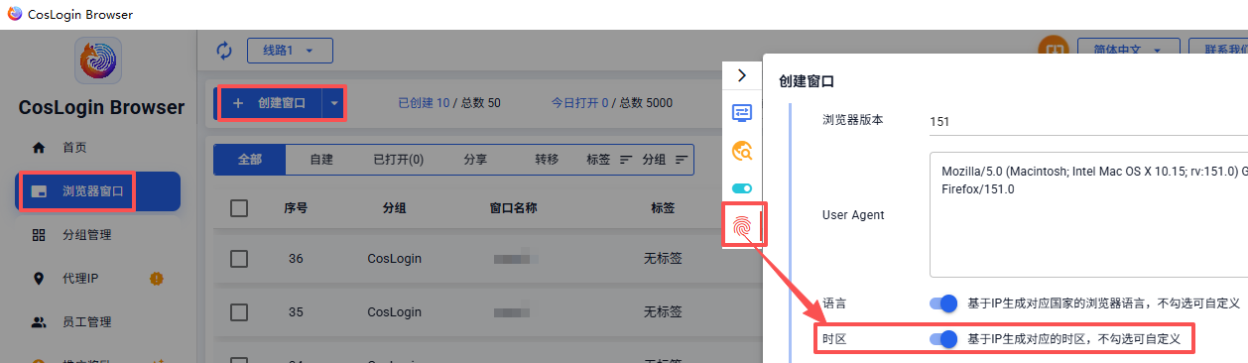The height and width of the screenshot is (363, 1248).
Task: Open the proxy globe search icon tab
Action: [742, 151]
